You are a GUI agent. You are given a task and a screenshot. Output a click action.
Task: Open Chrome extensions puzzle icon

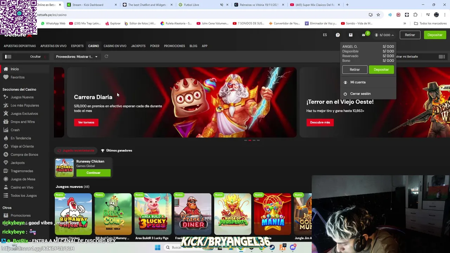415,15
